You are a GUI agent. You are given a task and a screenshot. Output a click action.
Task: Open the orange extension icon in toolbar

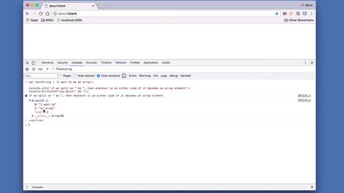point(291,13)
